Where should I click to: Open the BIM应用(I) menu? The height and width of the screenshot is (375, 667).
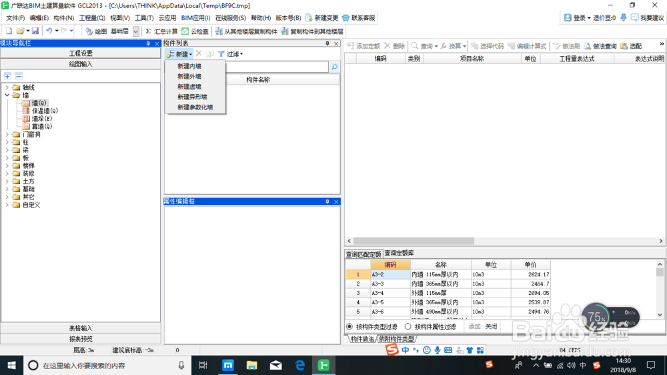click(195, 18)
